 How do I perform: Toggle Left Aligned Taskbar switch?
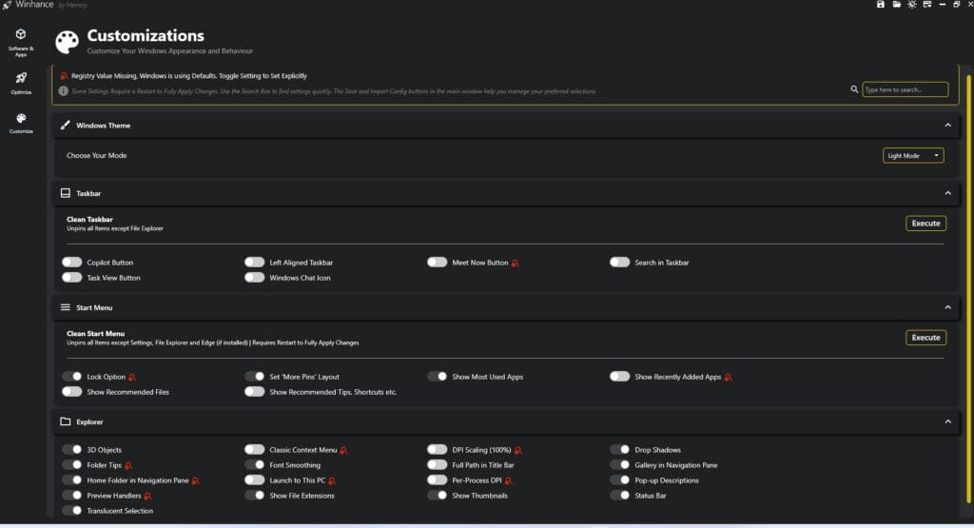click(254, 262)
